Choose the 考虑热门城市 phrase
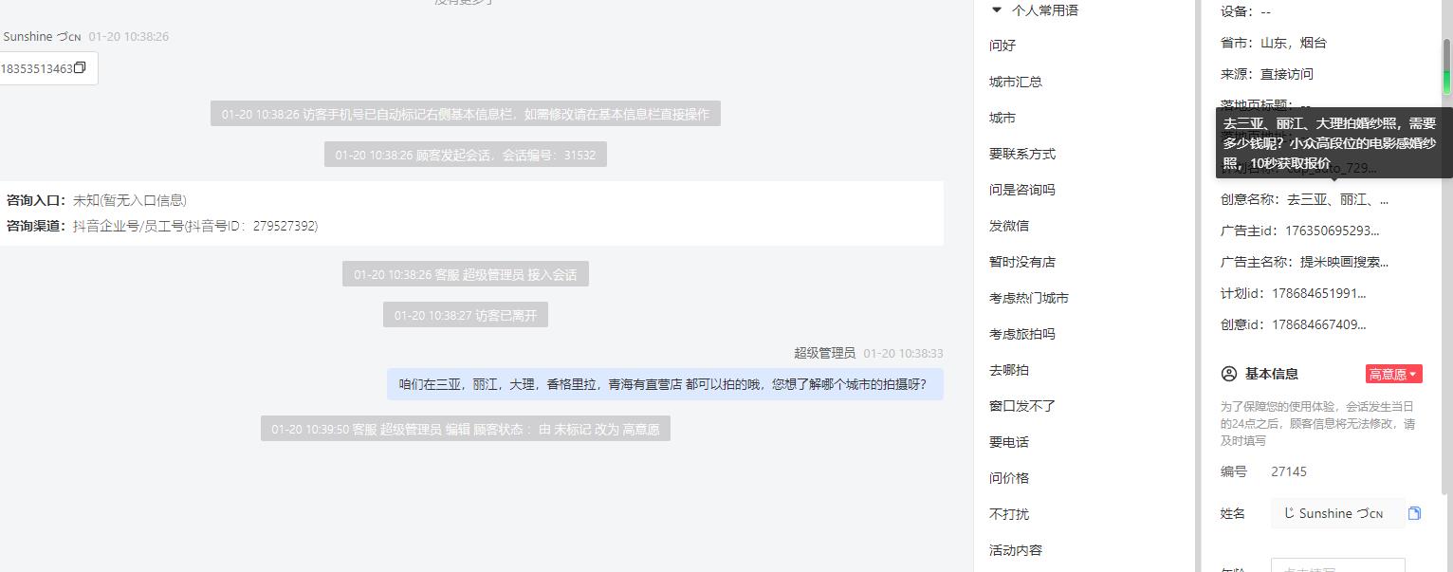1453x572 pixels. pyautogui.click(x=1029, y=298)
